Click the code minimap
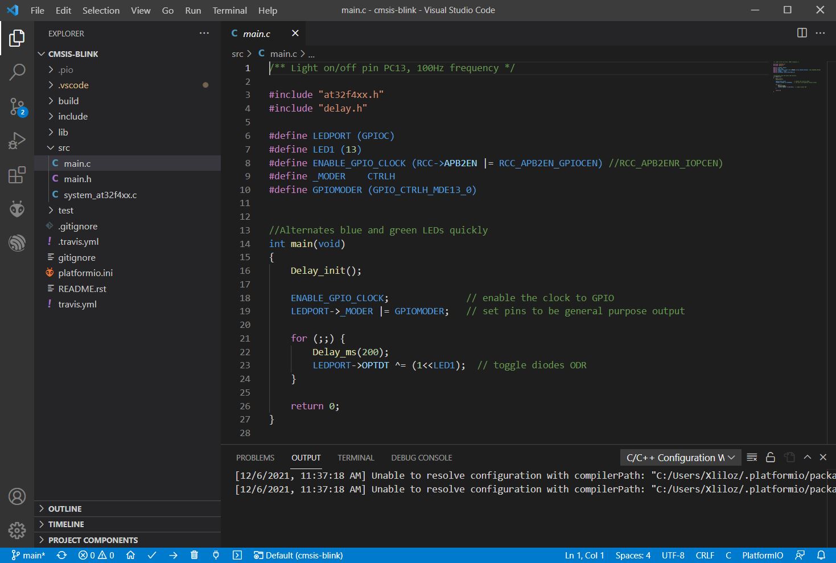The width and height of the screenshot is (836, 563). coord(797,77)
